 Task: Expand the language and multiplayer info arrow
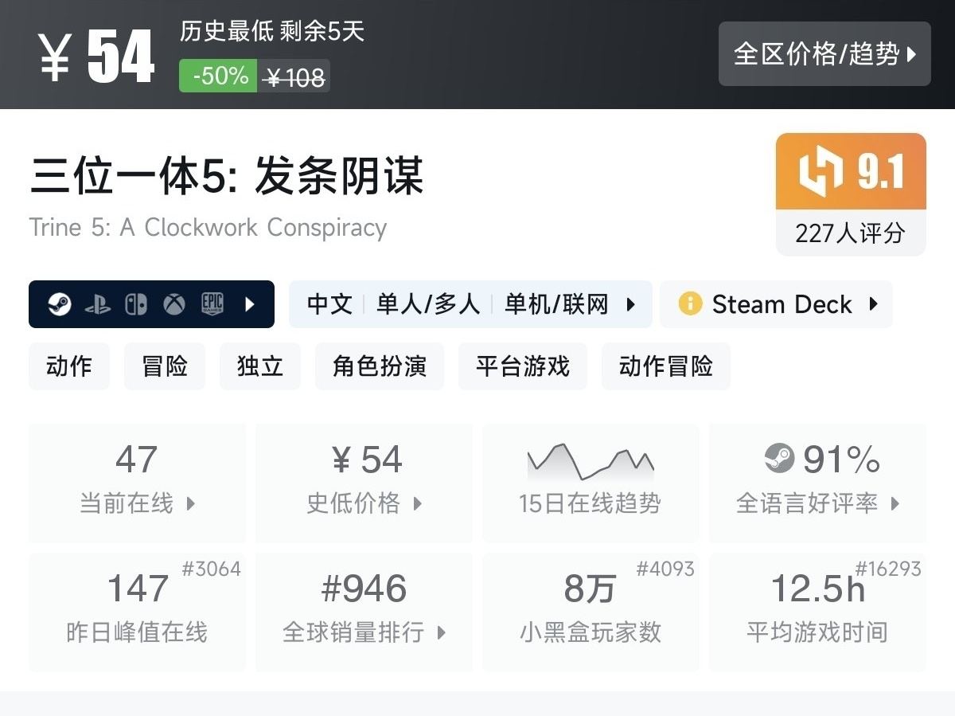click(631, 304)
